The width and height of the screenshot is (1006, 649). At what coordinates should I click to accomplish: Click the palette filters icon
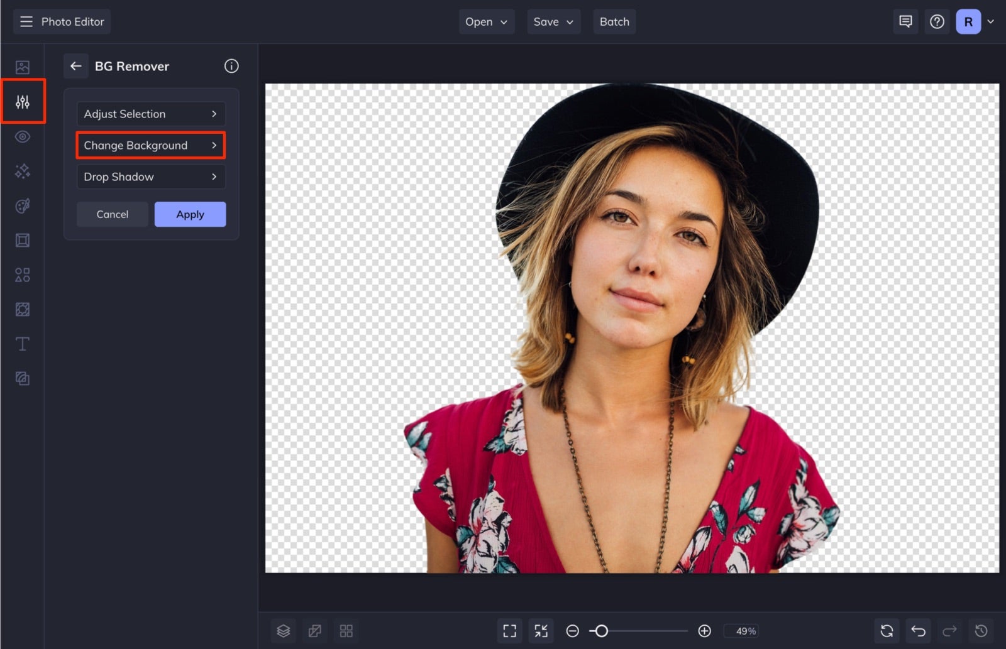tap(23, 205)
